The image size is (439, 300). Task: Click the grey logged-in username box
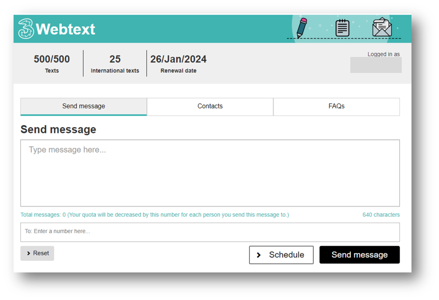[375, 65]
